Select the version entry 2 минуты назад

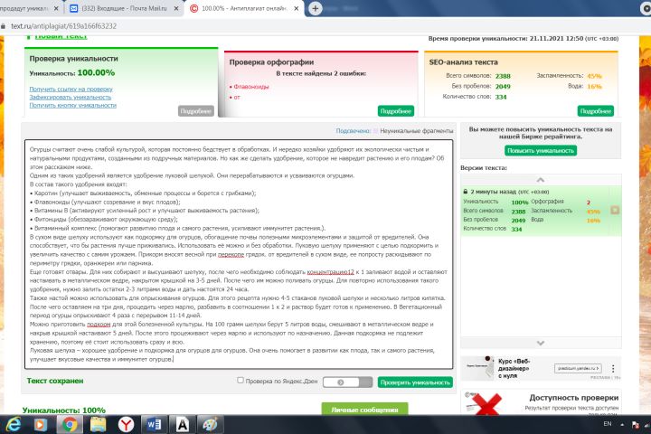541,211
